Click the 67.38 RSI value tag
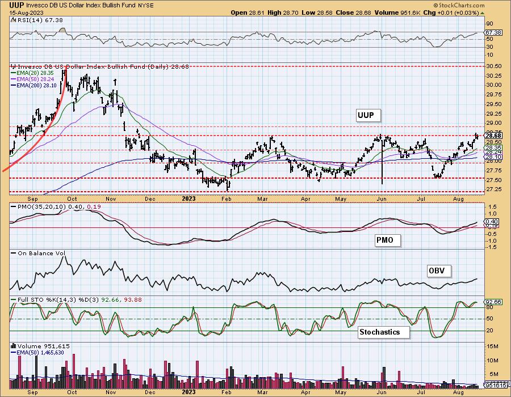511x397 pixels. point(493,32)
